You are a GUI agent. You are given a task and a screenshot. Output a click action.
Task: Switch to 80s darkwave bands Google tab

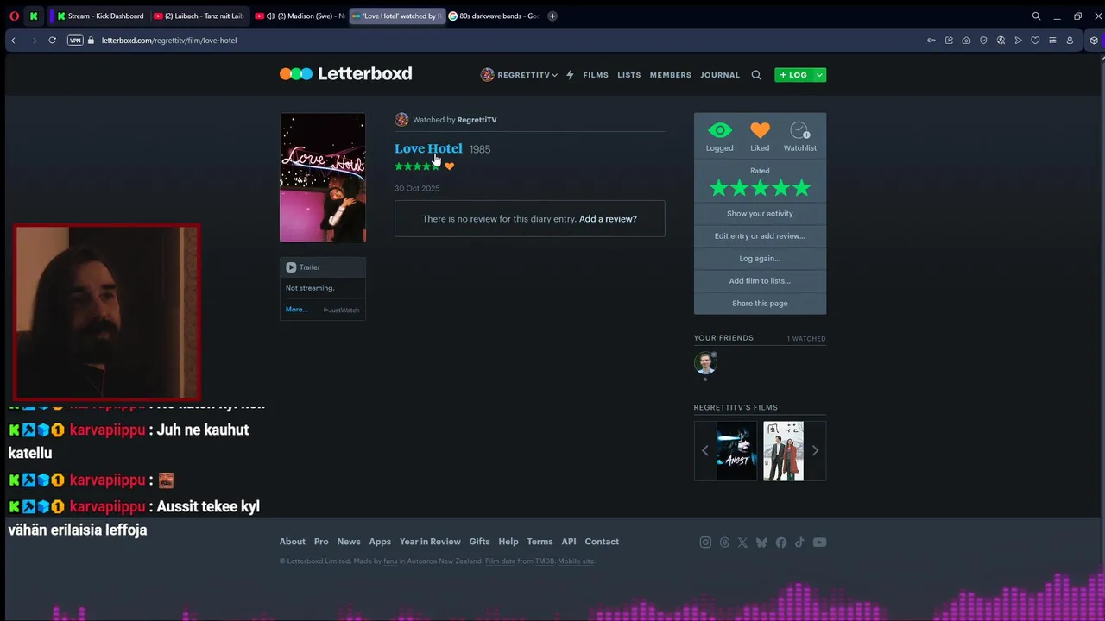[495, 16]
